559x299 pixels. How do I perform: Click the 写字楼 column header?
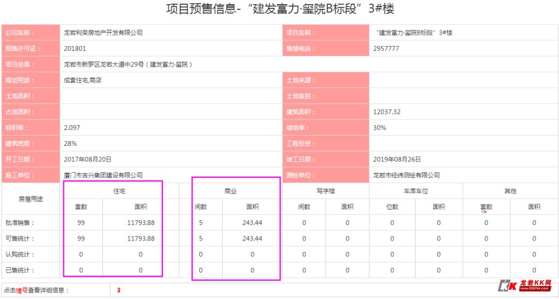(x=325, y=190)
